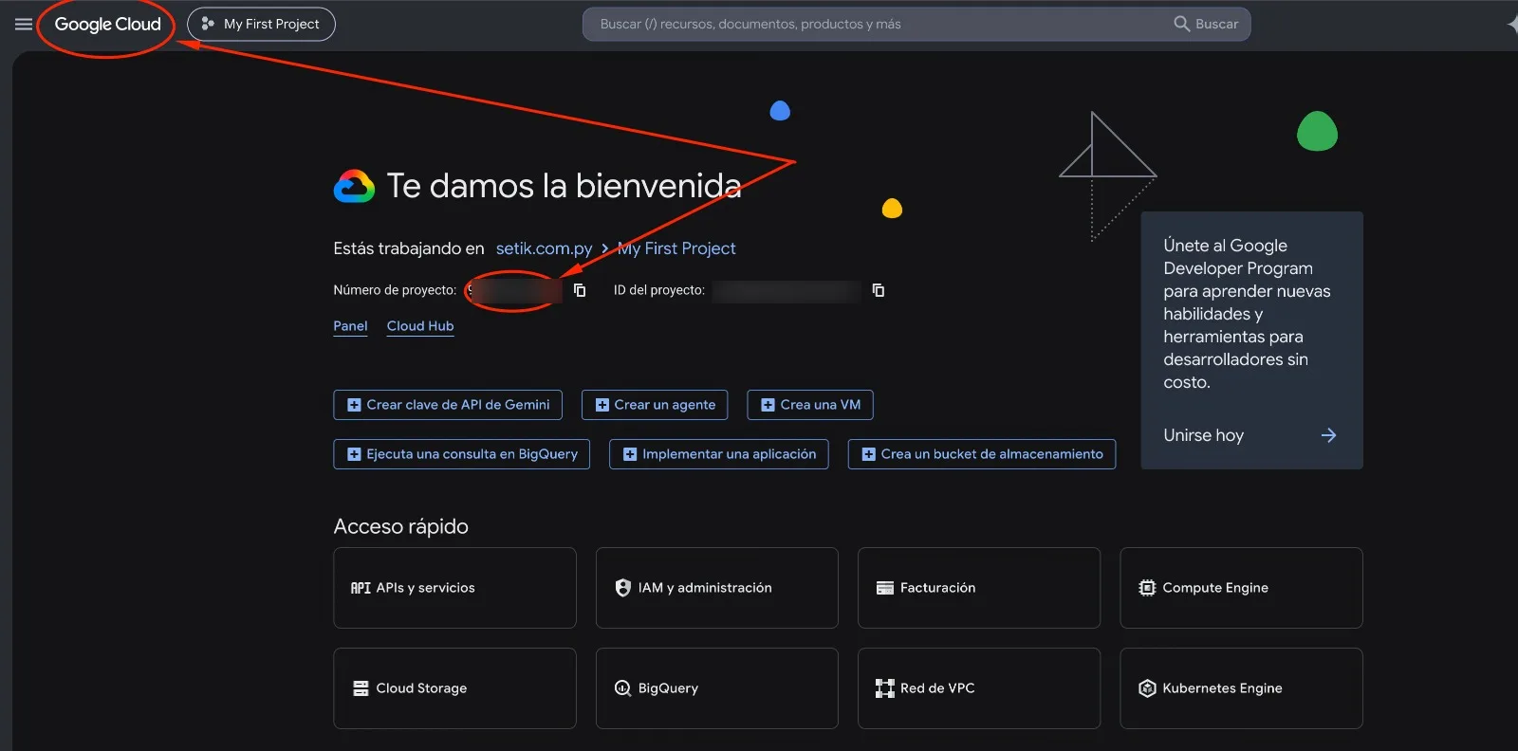Click the arrow next to Unirse hoy
This screenshot has height=751, width=1518.
[x=1328, y=435]
